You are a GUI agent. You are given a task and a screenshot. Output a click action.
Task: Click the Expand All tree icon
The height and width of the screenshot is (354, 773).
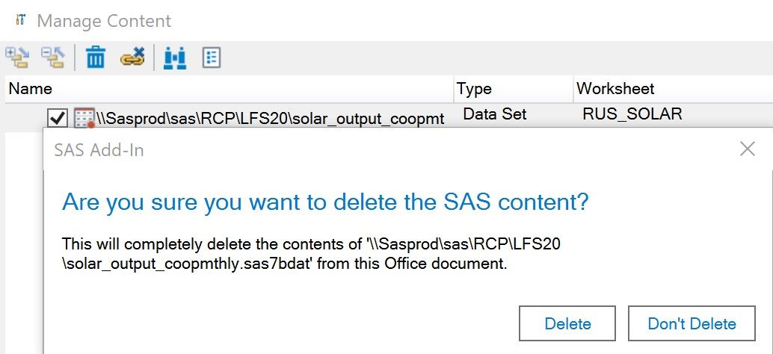coord(16,58)
